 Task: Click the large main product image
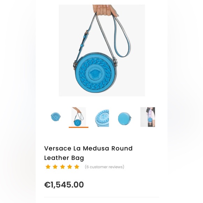pyautogui.click(x=102, y=50)
